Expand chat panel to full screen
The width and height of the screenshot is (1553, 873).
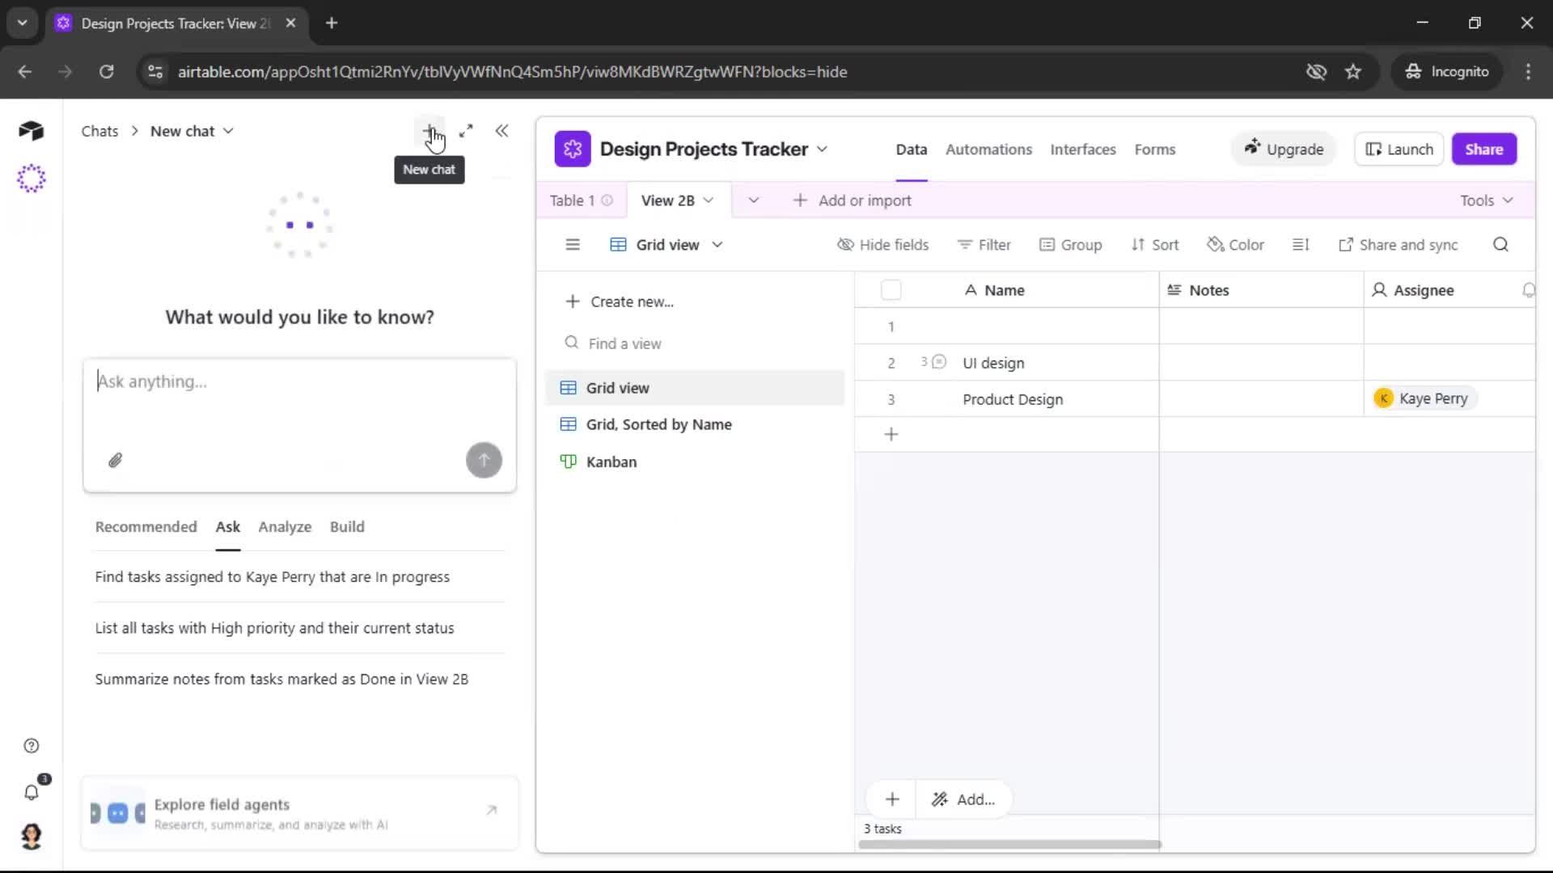[466, 131]
